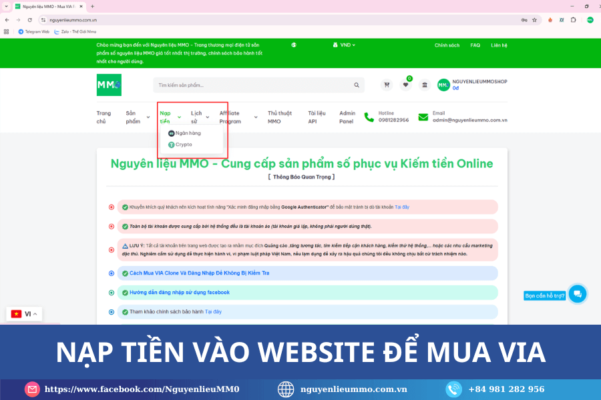This screenshot has height=400, width=601.
Task: Click the green hotline phone icon
Action: 369,117
